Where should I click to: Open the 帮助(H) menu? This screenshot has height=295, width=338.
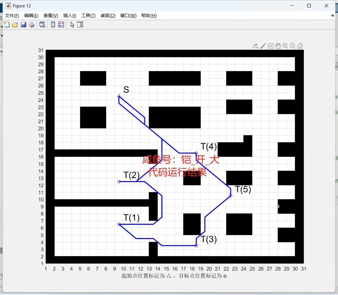point(149,16)
